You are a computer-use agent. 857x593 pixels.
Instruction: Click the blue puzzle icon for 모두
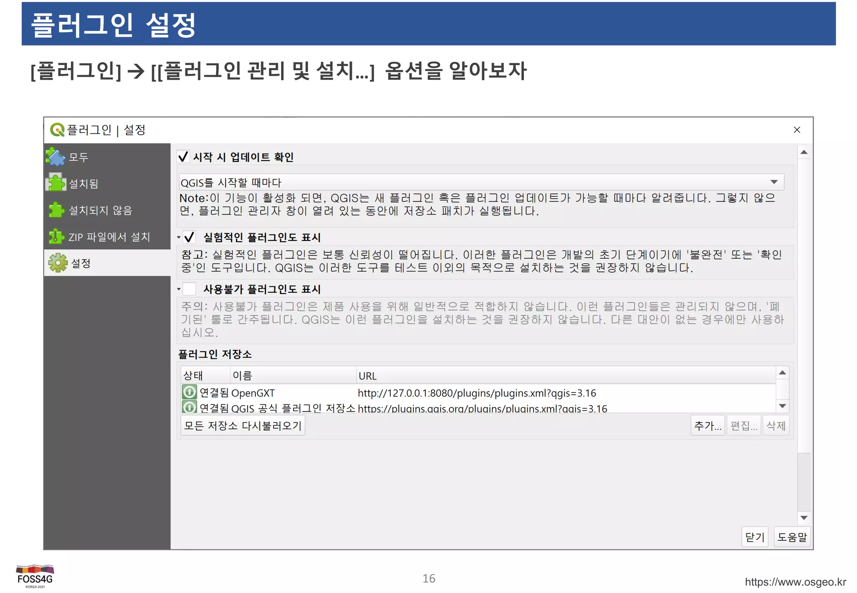pyautogui.click(x=55, y=157)
